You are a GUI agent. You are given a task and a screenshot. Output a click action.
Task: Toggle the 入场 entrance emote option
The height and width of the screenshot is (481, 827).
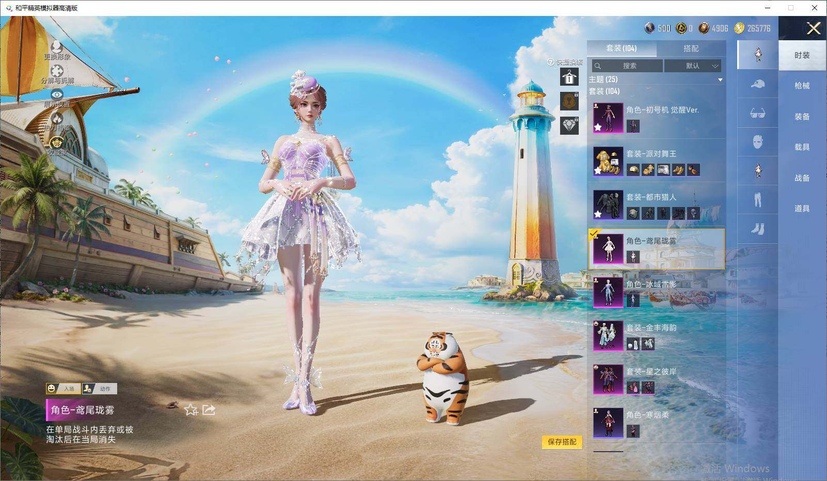pyautogui.click(x=64, y=389)
